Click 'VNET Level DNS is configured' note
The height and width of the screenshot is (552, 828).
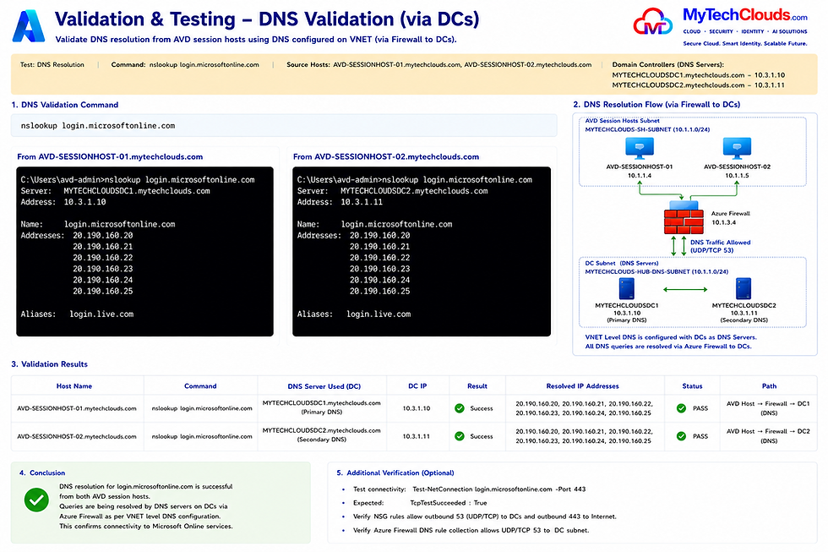671,337
